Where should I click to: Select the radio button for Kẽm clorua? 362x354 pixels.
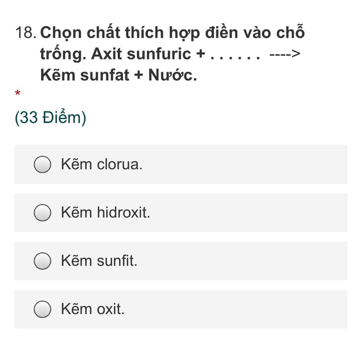[x=42, y=164]
